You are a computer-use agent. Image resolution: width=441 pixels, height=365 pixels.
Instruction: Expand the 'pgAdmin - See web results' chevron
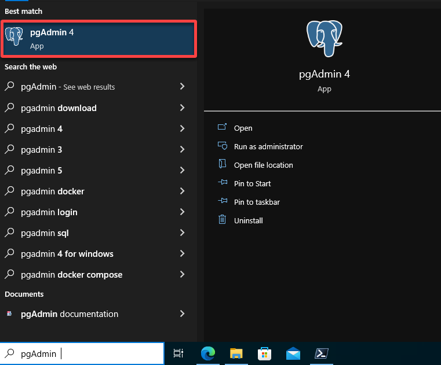pyautogui.click(x=182, y=86)
